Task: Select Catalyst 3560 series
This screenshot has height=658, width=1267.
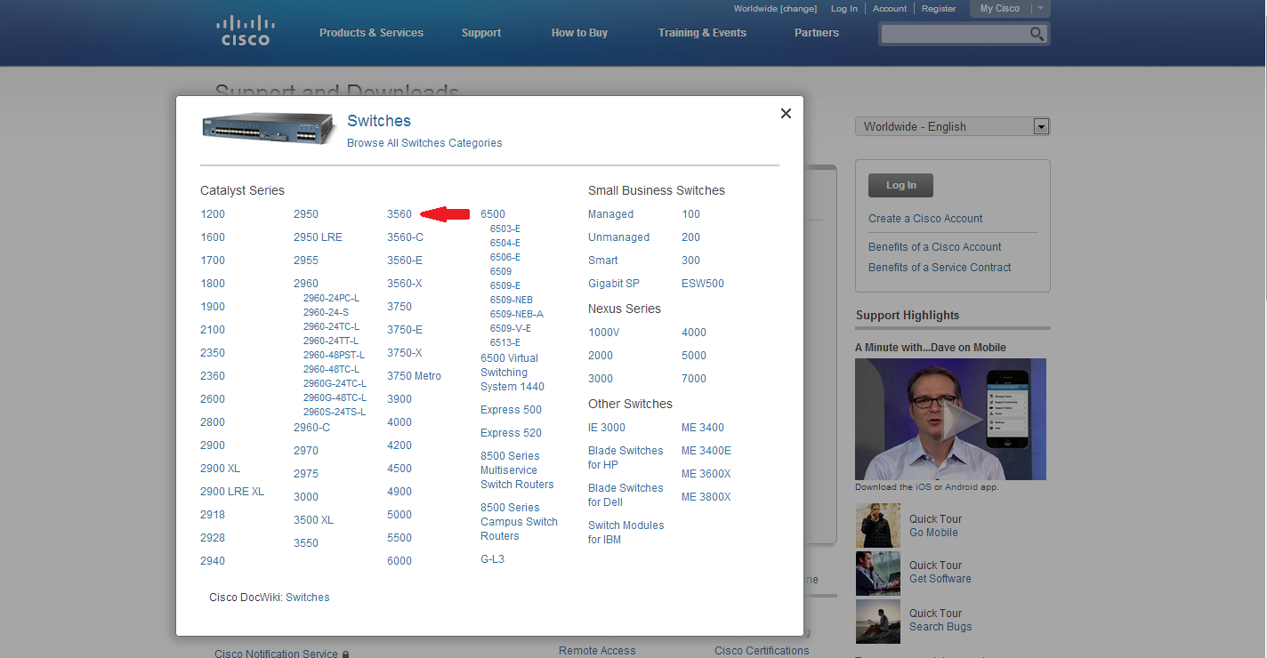Action: pyautogui.click(x=399, y=214)
